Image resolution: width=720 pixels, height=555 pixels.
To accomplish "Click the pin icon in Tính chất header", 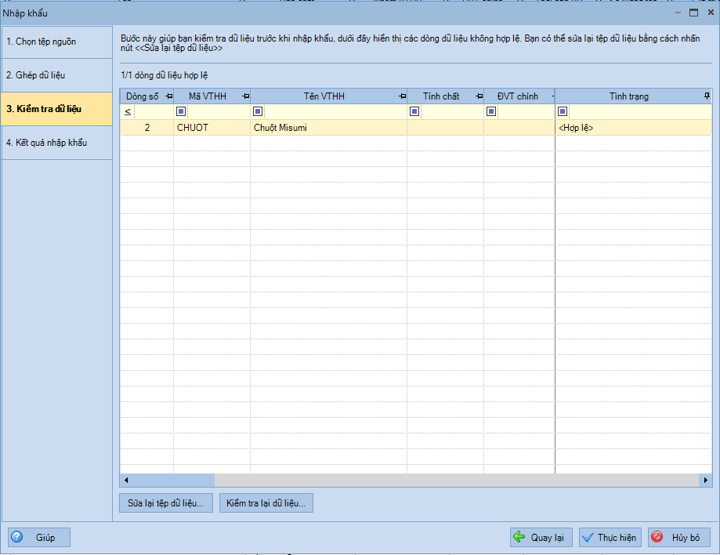I will [x=479, y=96].
